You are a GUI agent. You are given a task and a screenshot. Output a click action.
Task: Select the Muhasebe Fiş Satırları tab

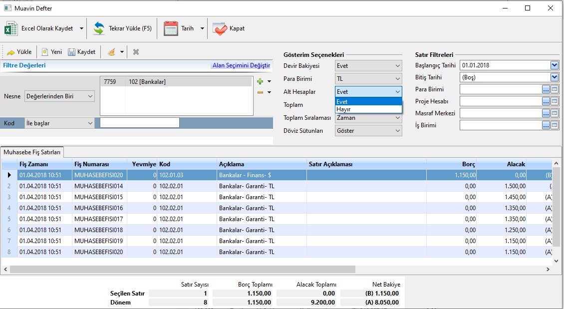[x=32, y=152]
